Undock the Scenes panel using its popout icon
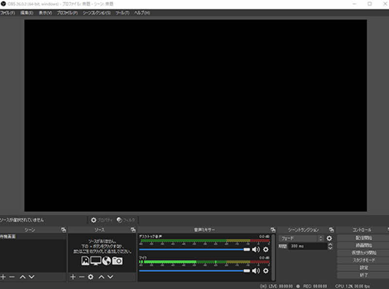The height and width of the screenshot is (289, 389). coord(63,229)
